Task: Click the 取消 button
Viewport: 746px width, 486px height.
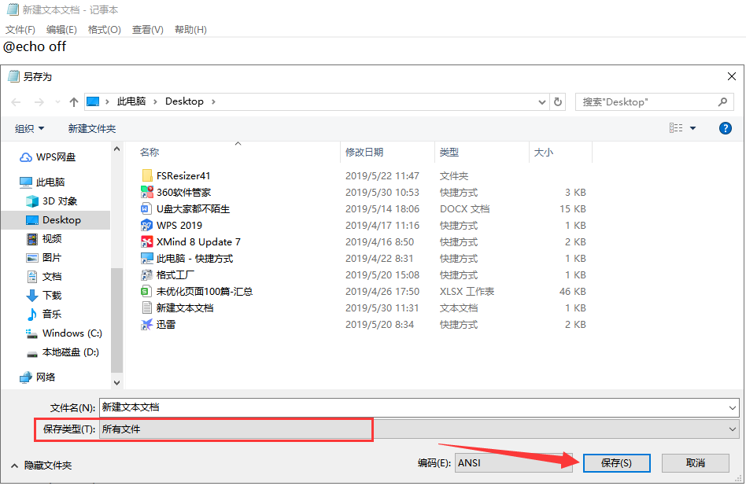Action: coord(695,463)
